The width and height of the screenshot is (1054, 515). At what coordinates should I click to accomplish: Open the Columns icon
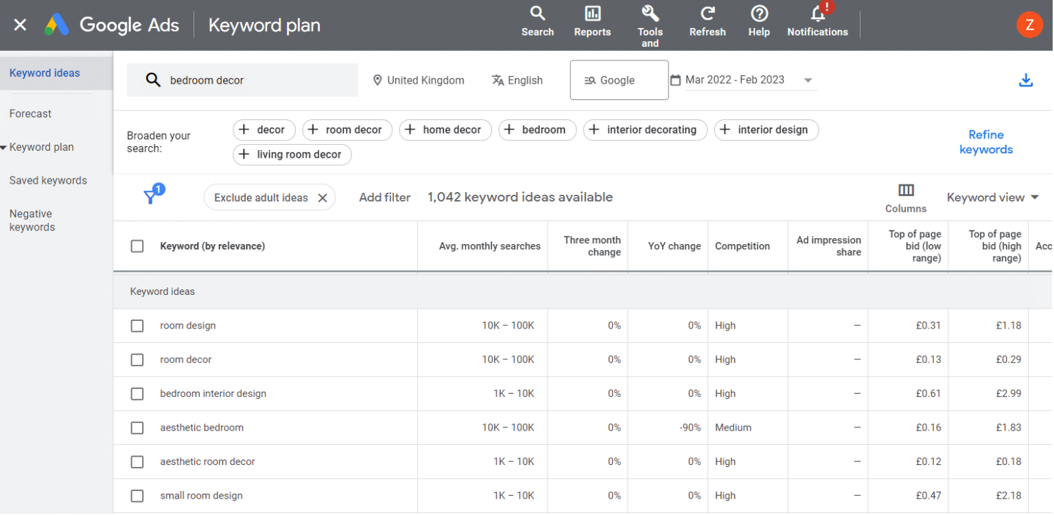click(906, 198)
